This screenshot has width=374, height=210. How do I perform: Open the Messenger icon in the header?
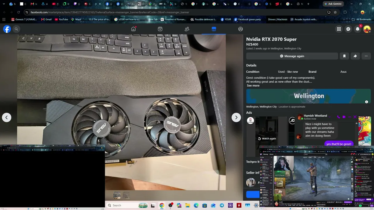[348, 29]
